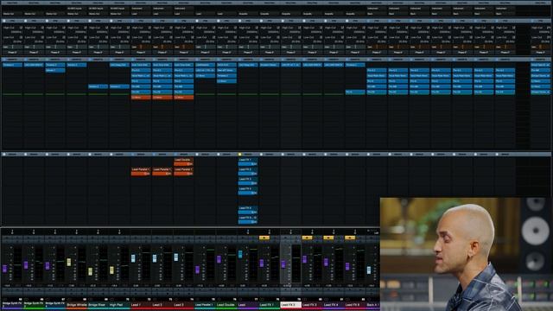
Task: Grab the Bridge Whistle volume fader
Action: tap(69, 262)
